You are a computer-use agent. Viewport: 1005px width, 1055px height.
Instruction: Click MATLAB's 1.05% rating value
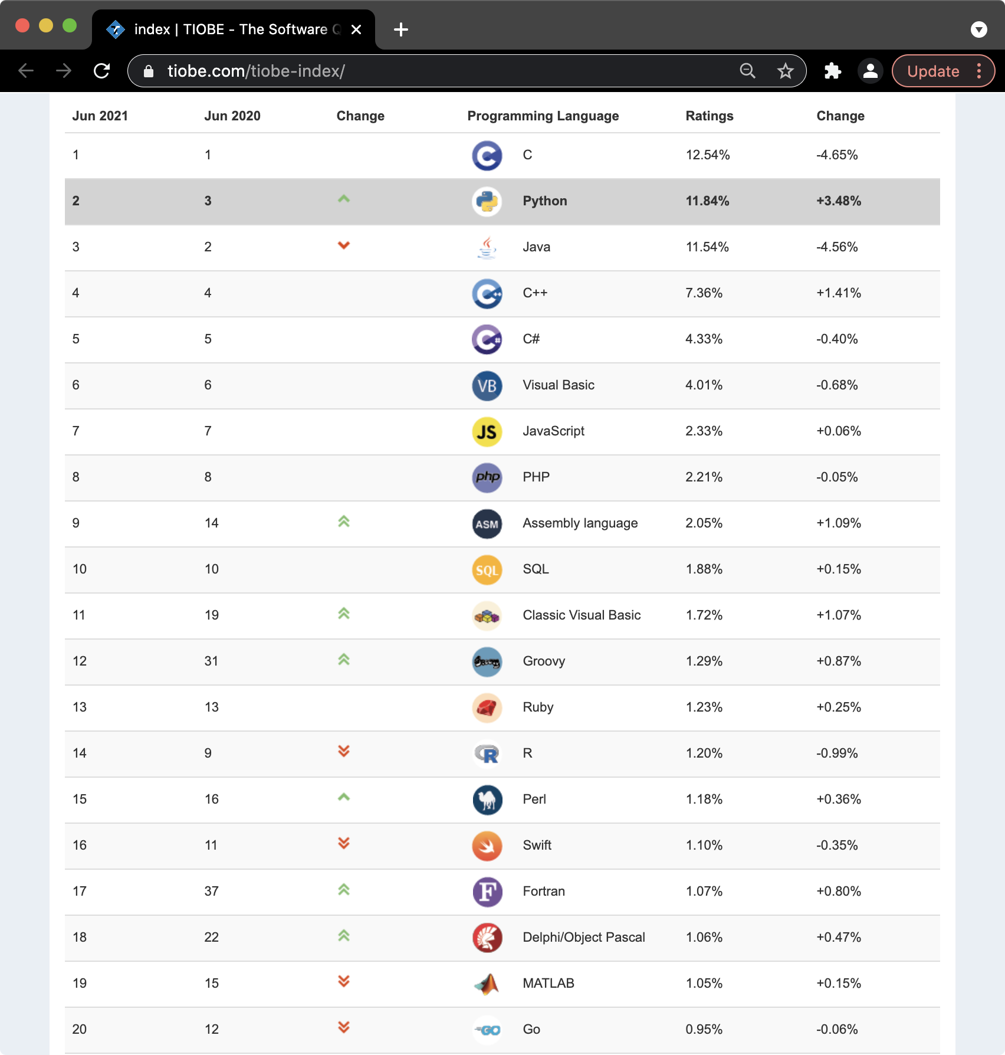click(x=704, y=984)
